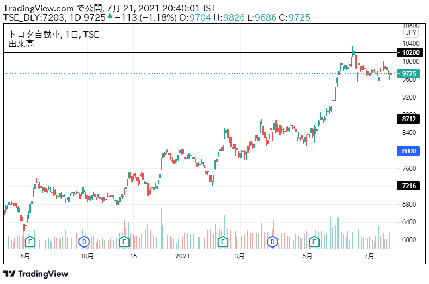Click the earnings E marker above 8月
The image size is (429, 284).
click(30, 242)
